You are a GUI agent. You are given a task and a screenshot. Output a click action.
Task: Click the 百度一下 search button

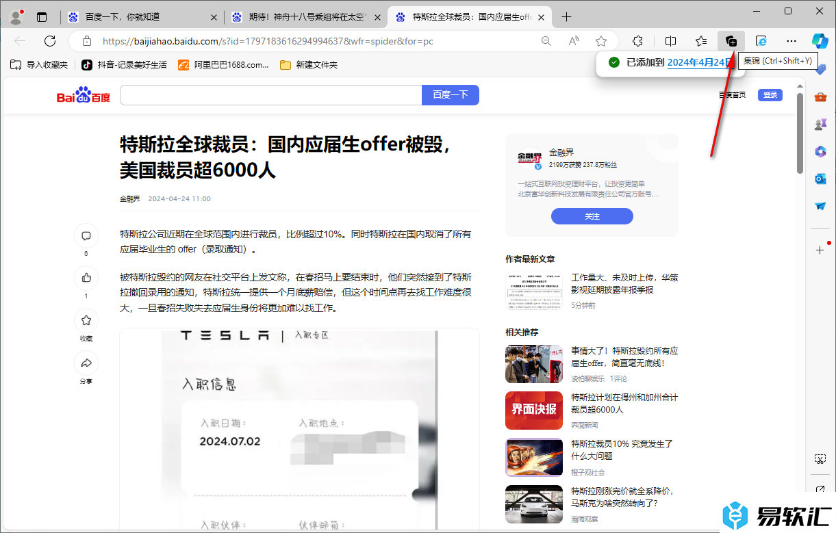pos(451,95)
